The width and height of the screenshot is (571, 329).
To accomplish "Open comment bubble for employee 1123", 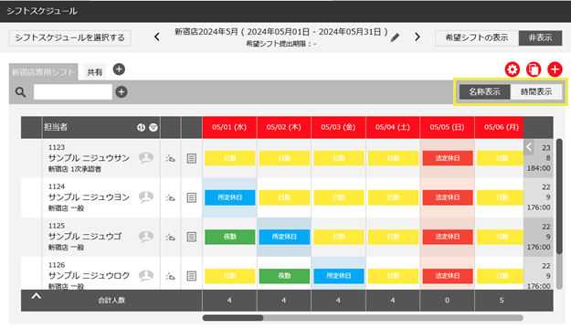I will pos(145,158).
